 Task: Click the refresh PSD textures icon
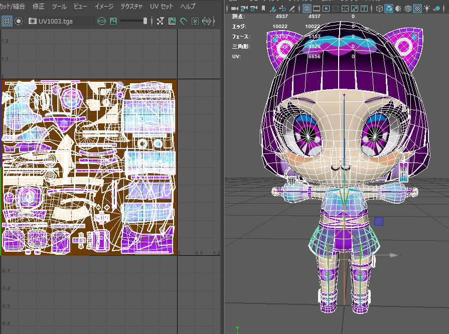click(x=207, y=21)
